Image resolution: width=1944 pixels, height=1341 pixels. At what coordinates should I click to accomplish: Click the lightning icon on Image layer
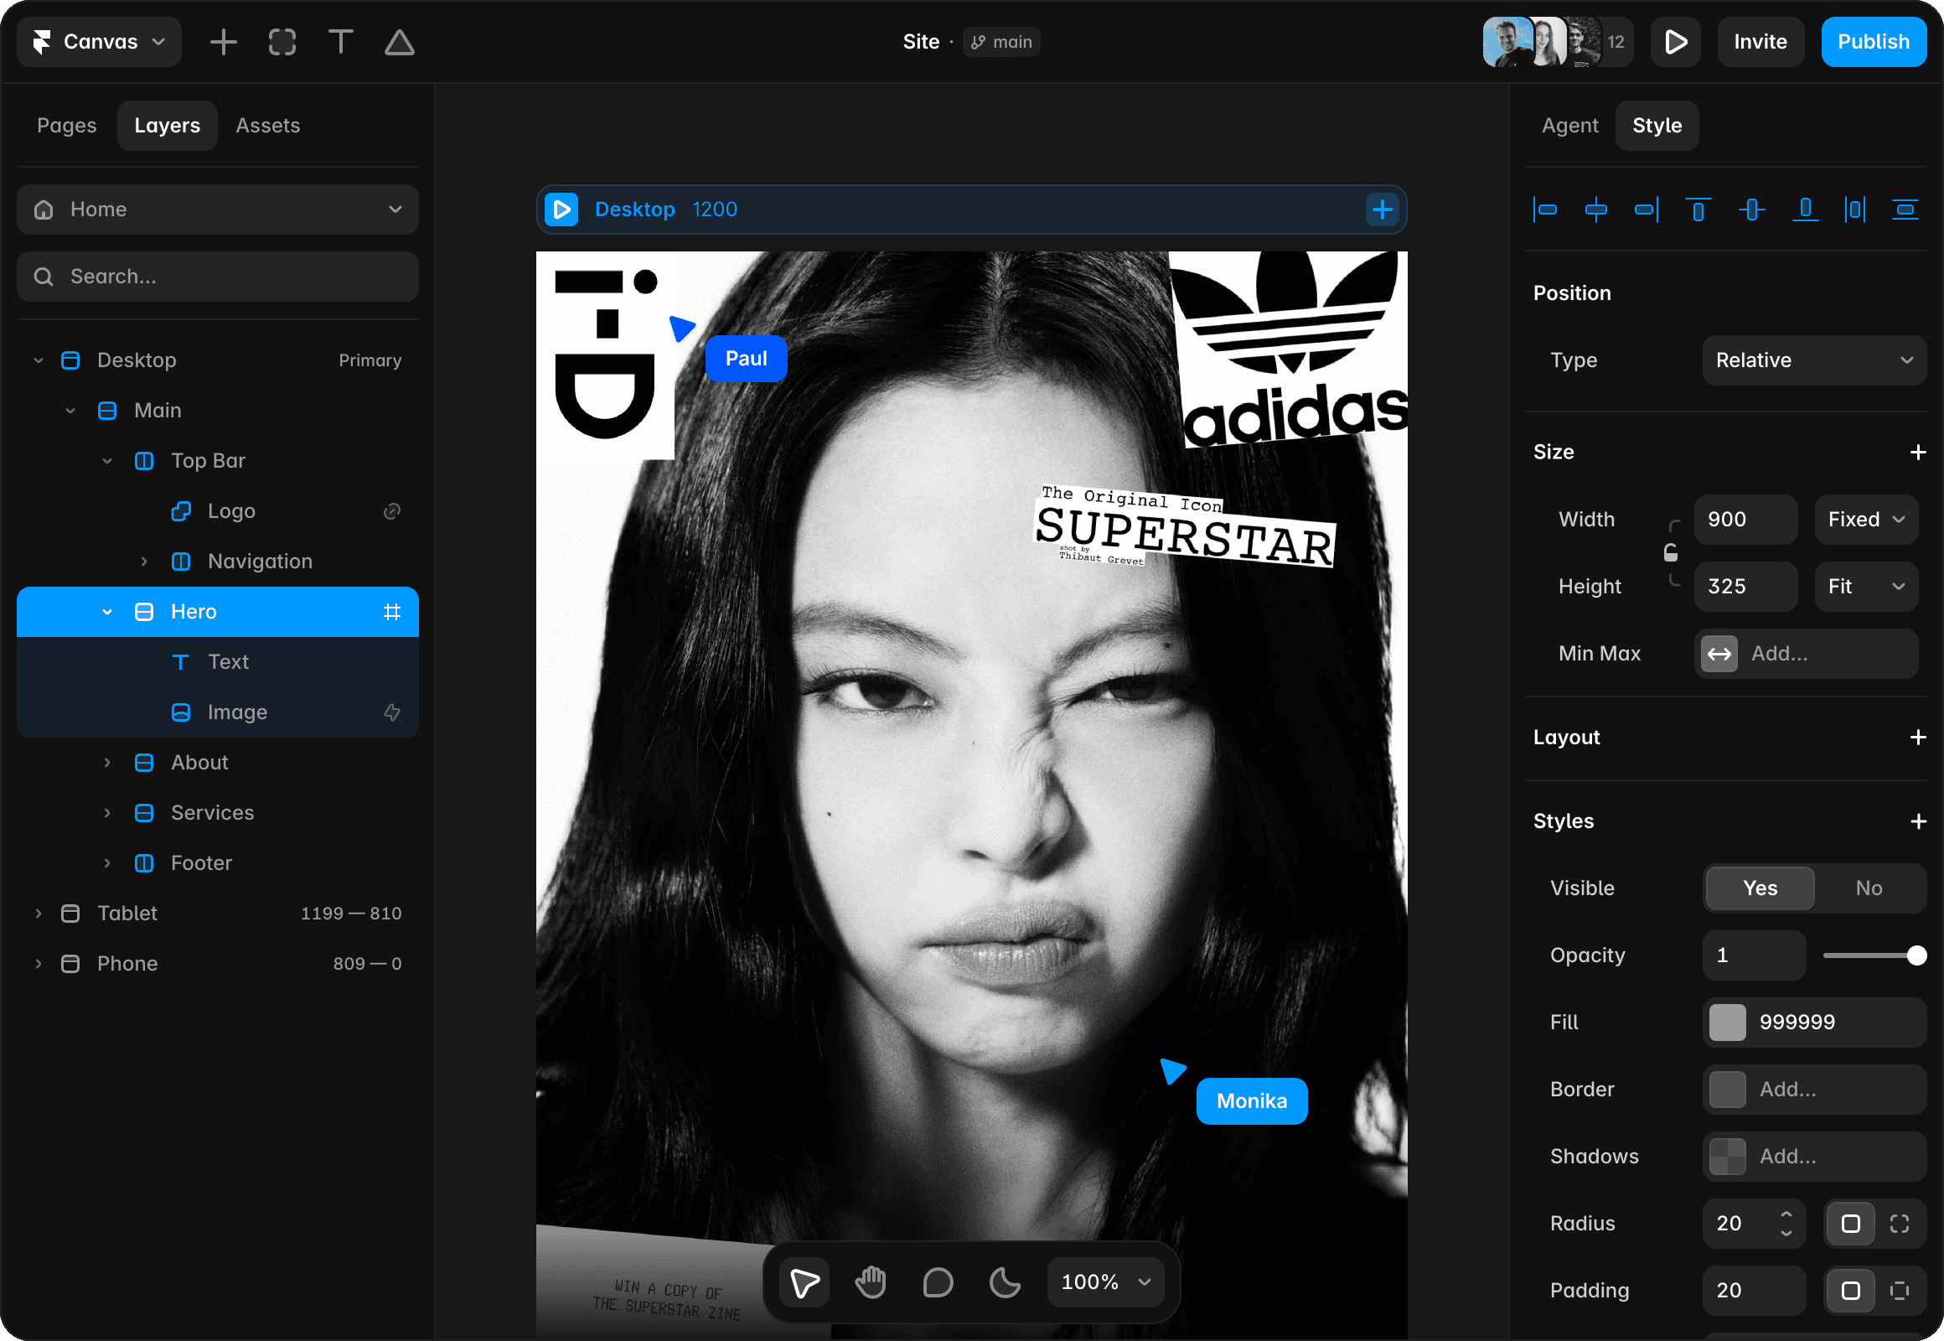click(391, 712)
